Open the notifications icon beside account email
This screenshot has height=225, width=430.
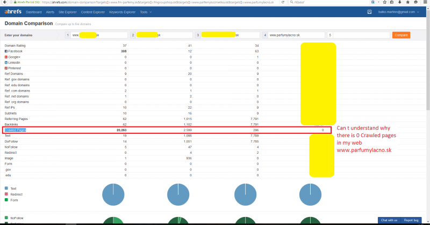tap(369, 12)
